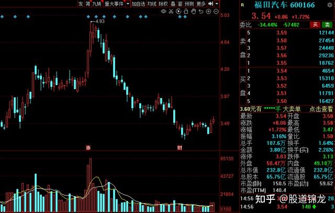Click the 市盈(动) value 59.62
Screen dimensions: 335x213
(327, 184)
